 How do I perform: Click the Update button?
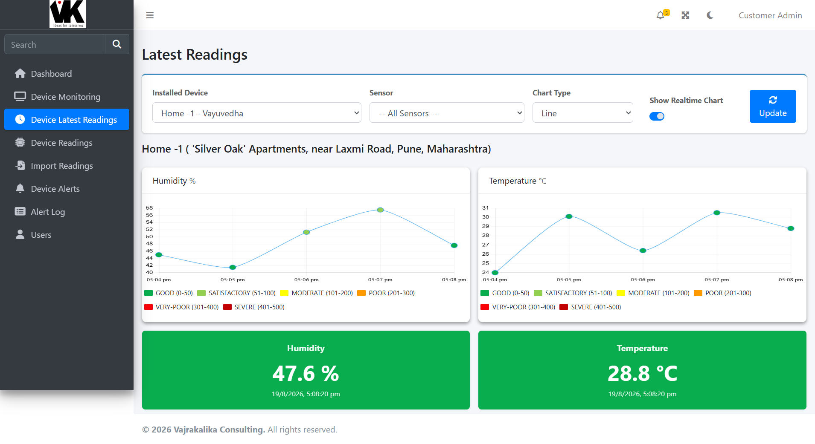[x=773, y=107]
